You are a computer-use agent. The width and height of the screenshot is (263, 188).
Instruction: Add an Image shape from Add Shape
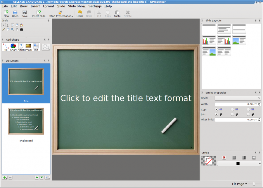coord(28,47)
